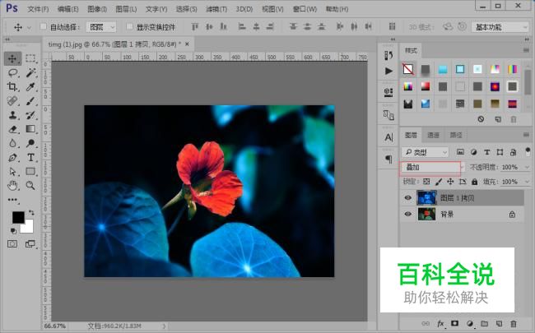Select the Healing Brush tool
This screenshot has height=333, width=535.
pyautogui.click(x=12, y=101)
